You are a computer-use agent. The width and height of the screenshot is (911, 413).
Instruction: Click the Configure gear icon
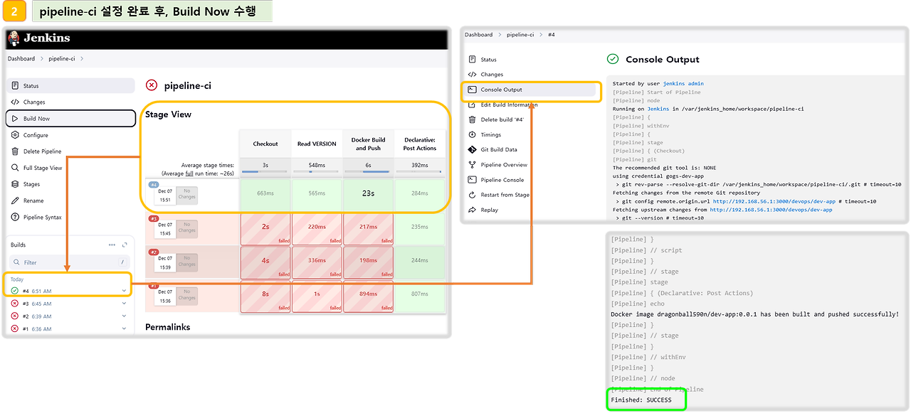pos(16,135)
